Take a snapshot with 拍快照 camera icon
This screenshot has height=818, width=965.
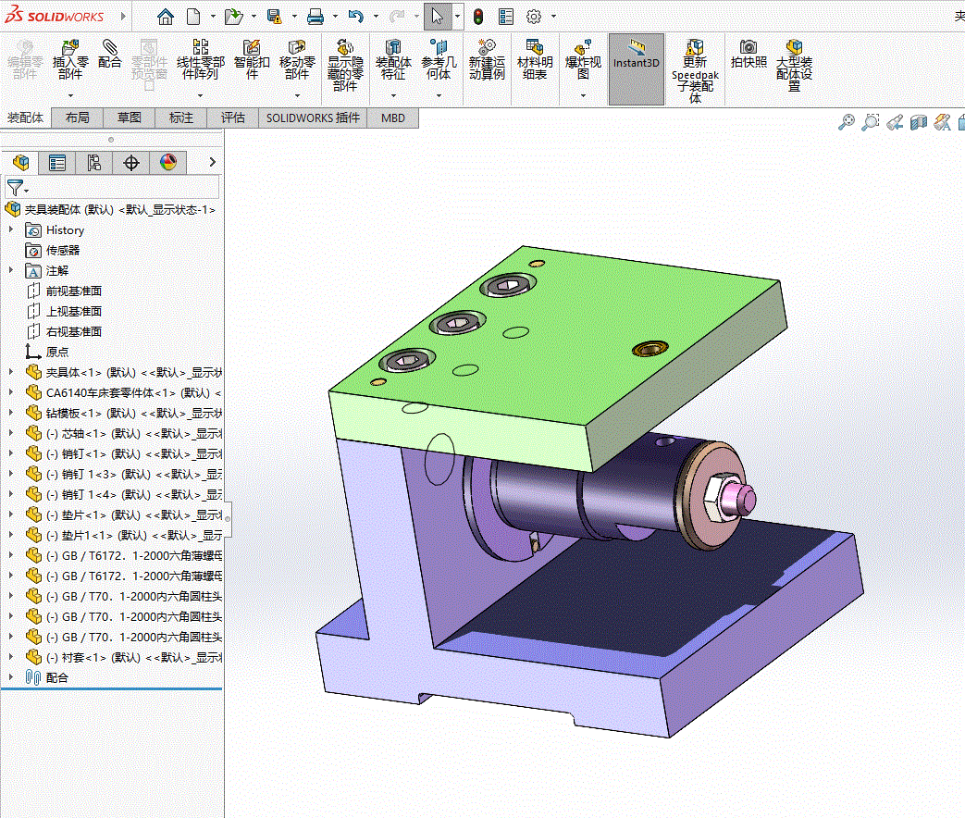(x=748, y=48)
